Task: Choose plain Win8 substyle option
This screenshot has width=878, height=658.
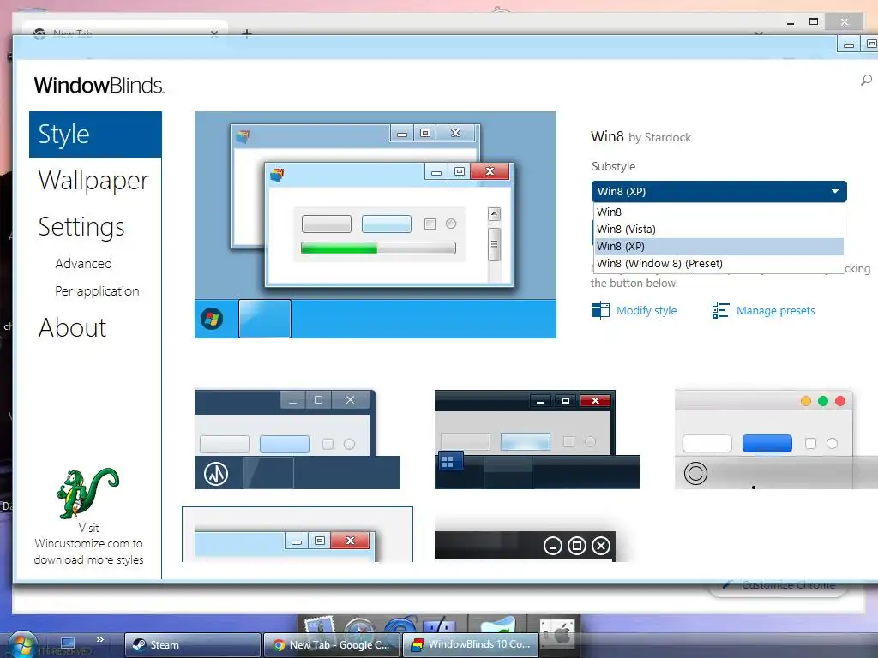Action: pos(719,212)
